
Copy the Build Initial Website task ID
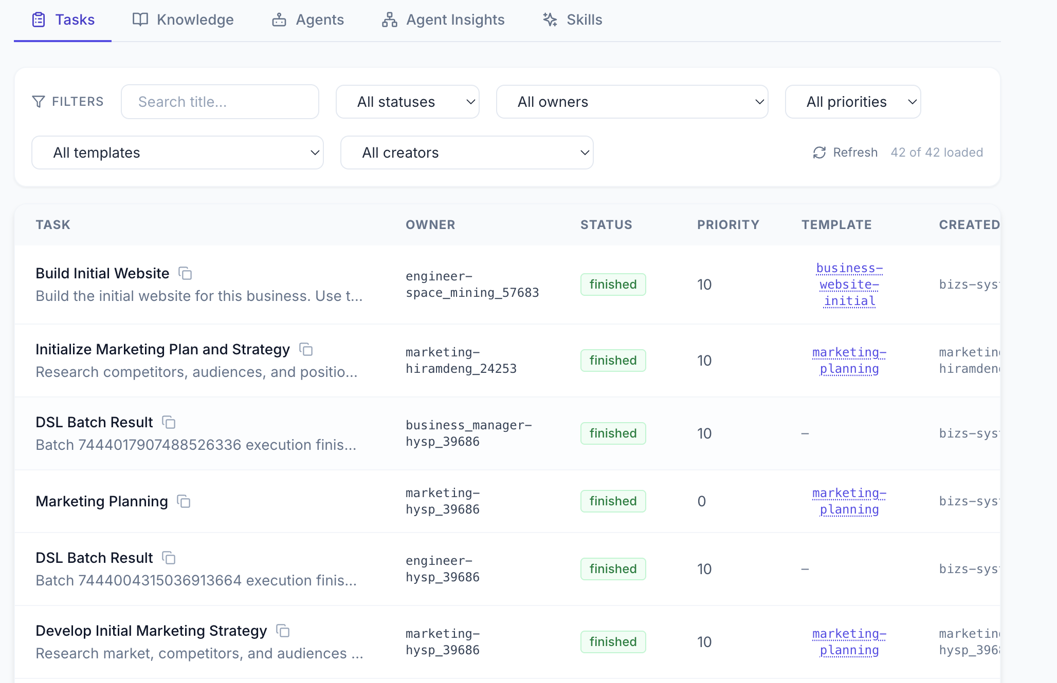pyautogui.click(x=185, y=273)
